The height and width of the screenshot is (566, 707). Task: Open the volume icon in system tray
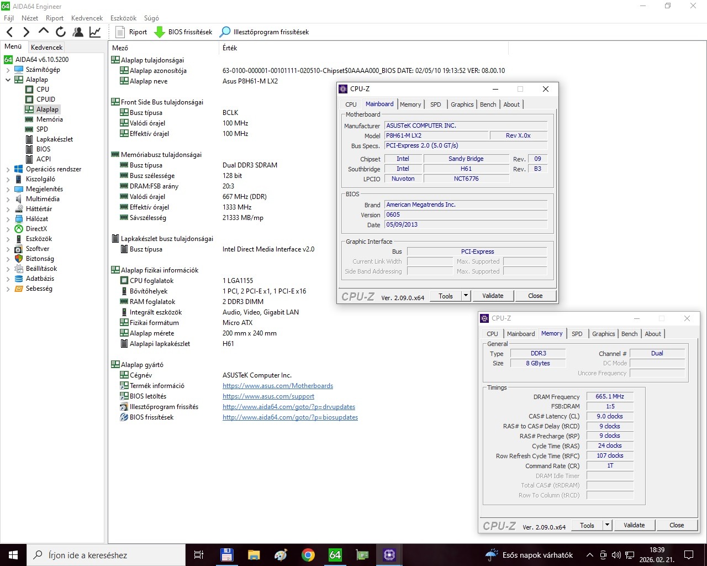(x=616, y=555)
